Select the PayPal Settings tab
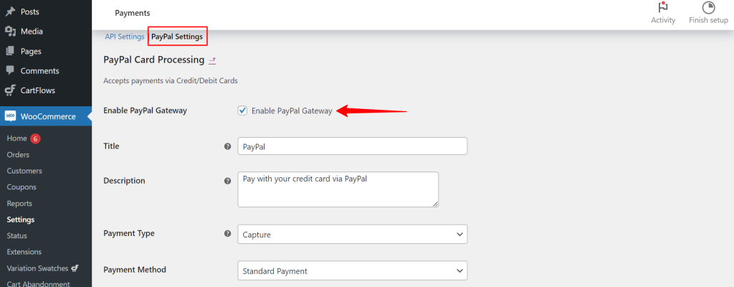The image size is (734, 287). pyautogui.click(x=177, y=37)
